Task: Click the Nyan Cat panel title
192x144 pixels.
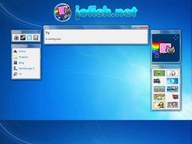Action: click(156, 32)
